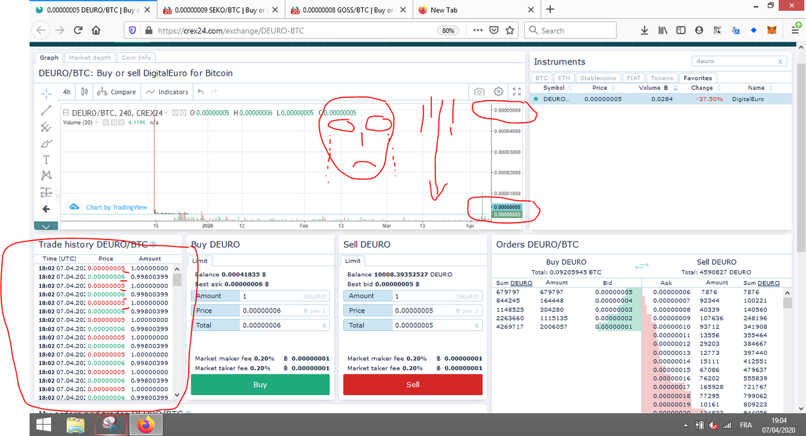Image resolution: width=806 pixels, height=436 pixels.
Task: Collapse the DEURO/BTC chart legend
Action: (66, 113)
